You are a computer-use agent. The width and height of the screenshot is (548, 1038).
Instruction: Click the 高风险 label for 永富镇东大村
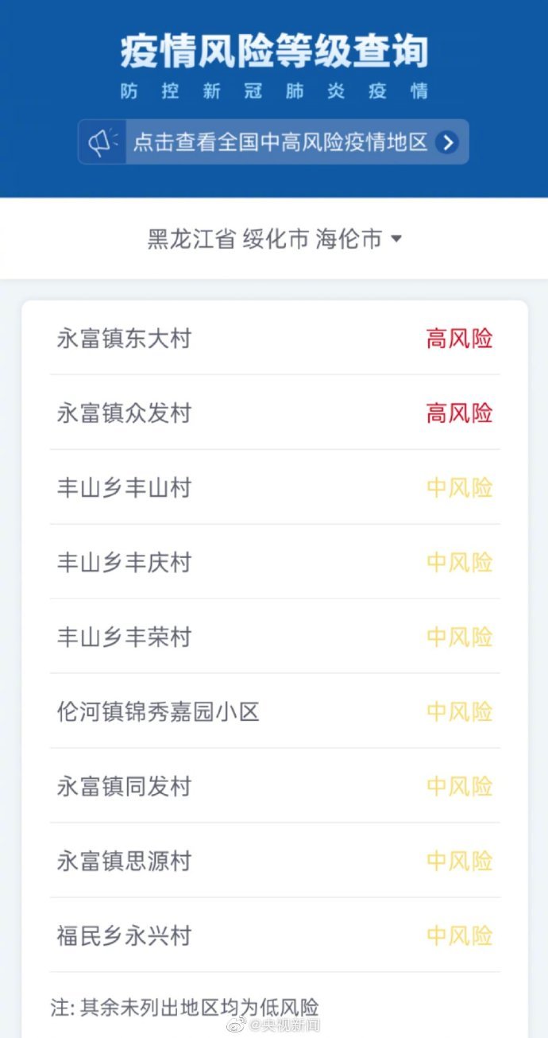tap(459, 339)
